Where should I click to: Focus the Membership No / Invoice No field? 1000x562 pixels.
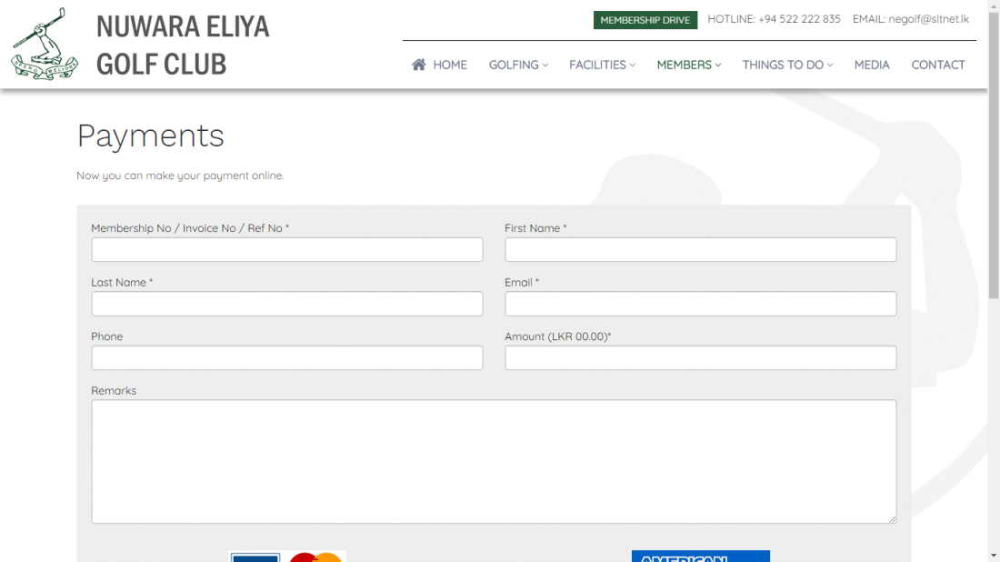click(x=286, y=249)
